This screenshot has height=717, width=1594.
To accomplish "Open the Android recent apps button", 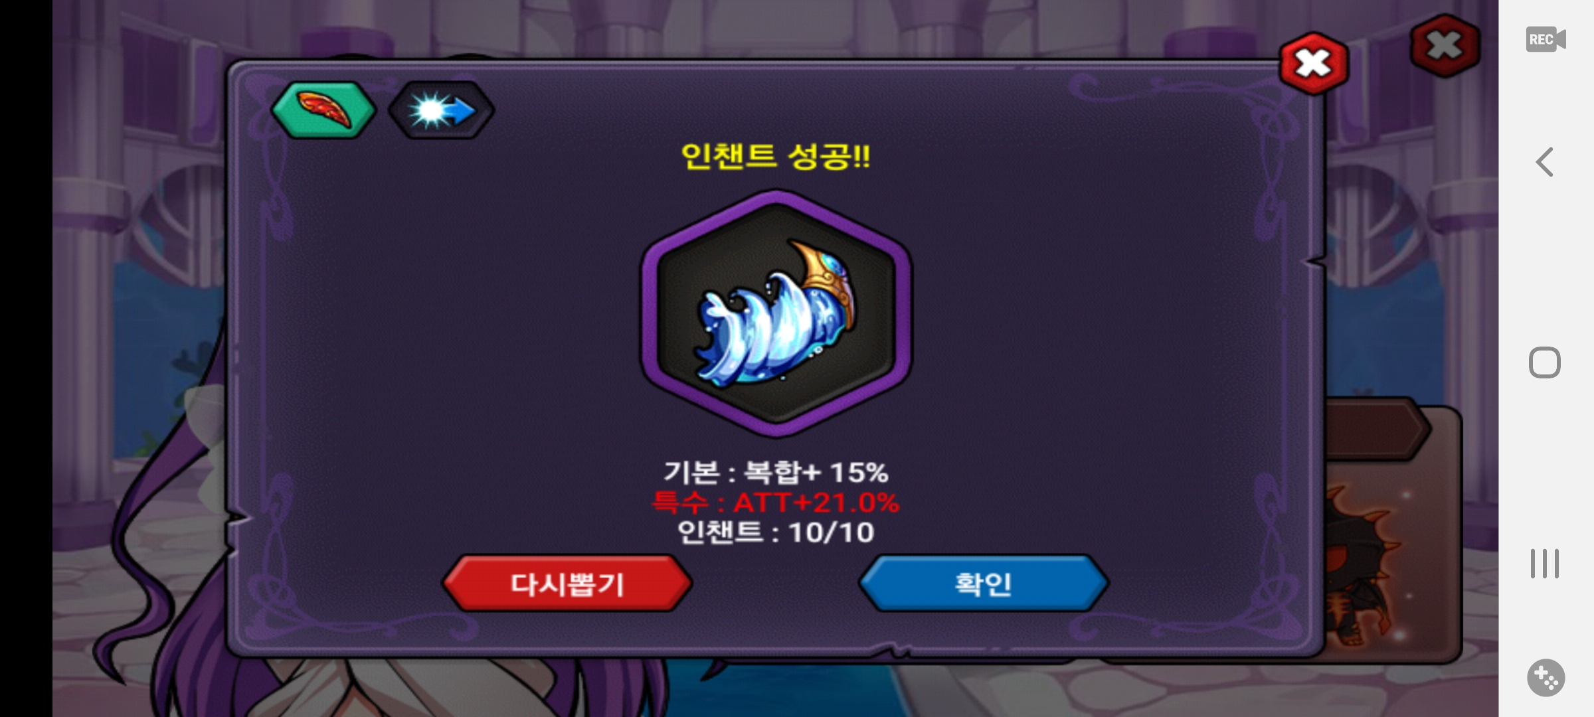I will click(x=1545, y=564).
